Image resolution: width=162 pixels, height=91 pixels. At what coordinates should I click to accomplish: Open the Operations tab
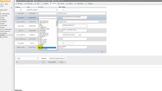[79, 4]
